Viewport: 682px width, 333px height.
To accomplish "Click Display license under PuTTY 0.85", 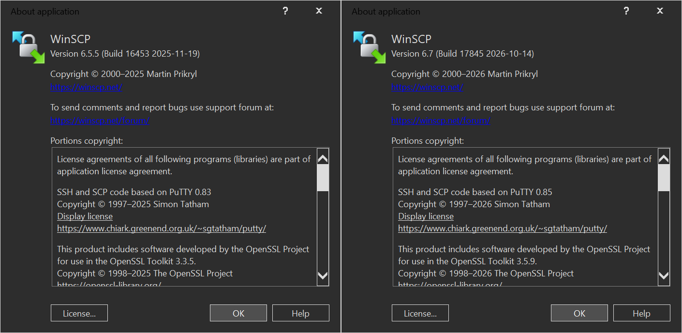I will pos(426,216).
